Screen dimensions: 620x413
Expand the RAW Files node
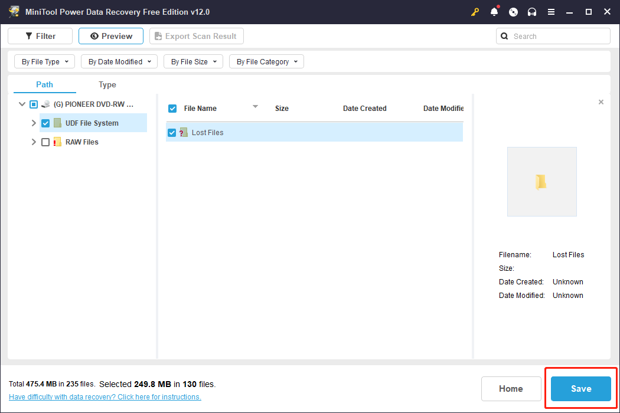[x=34, y=142]
